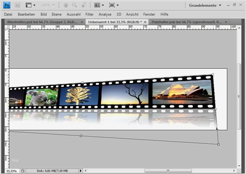Click the horizontal scrollbar left arrow
This screenshot has height=174, width=246.
[x=85, y=171]
